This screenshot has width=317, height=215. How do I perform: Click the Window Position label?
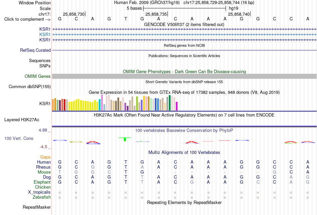tap(35, 3)
